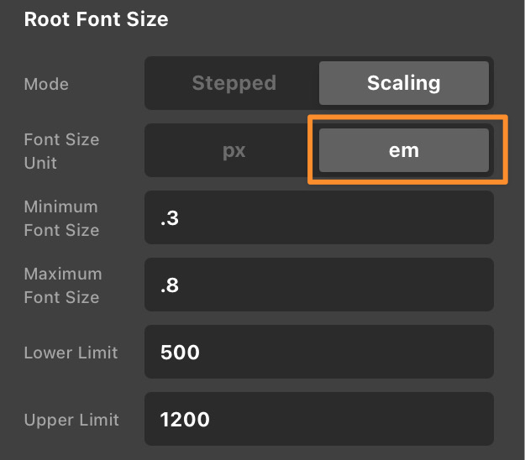525x460 pixels.
Task: Select the Scaling mode option
Action: (x=404, y=83)
